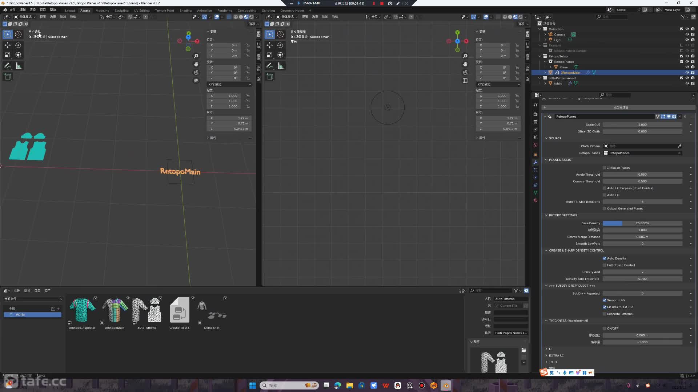Image resolution: width=698 pixels, height=392 pixels.
Task: Open the Tool properties tab
Action: tap(535, 105)
